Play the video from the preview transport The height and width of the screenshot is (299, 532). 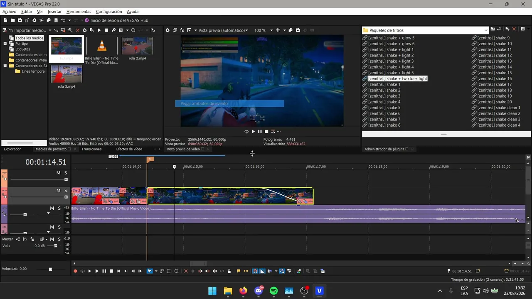[253, 132]
